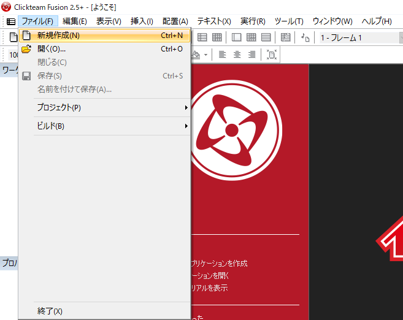This screenshot has width=403, height=320.
Task: Click the greyed 閉じる(C) menu entry
Action: (x=105, y=63)
